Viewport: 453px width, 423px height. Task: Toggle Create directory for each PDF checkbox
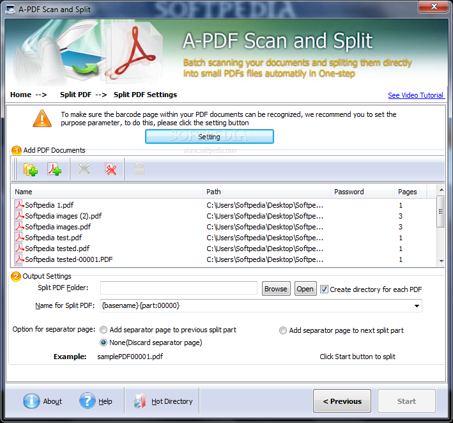pos(324,289)
